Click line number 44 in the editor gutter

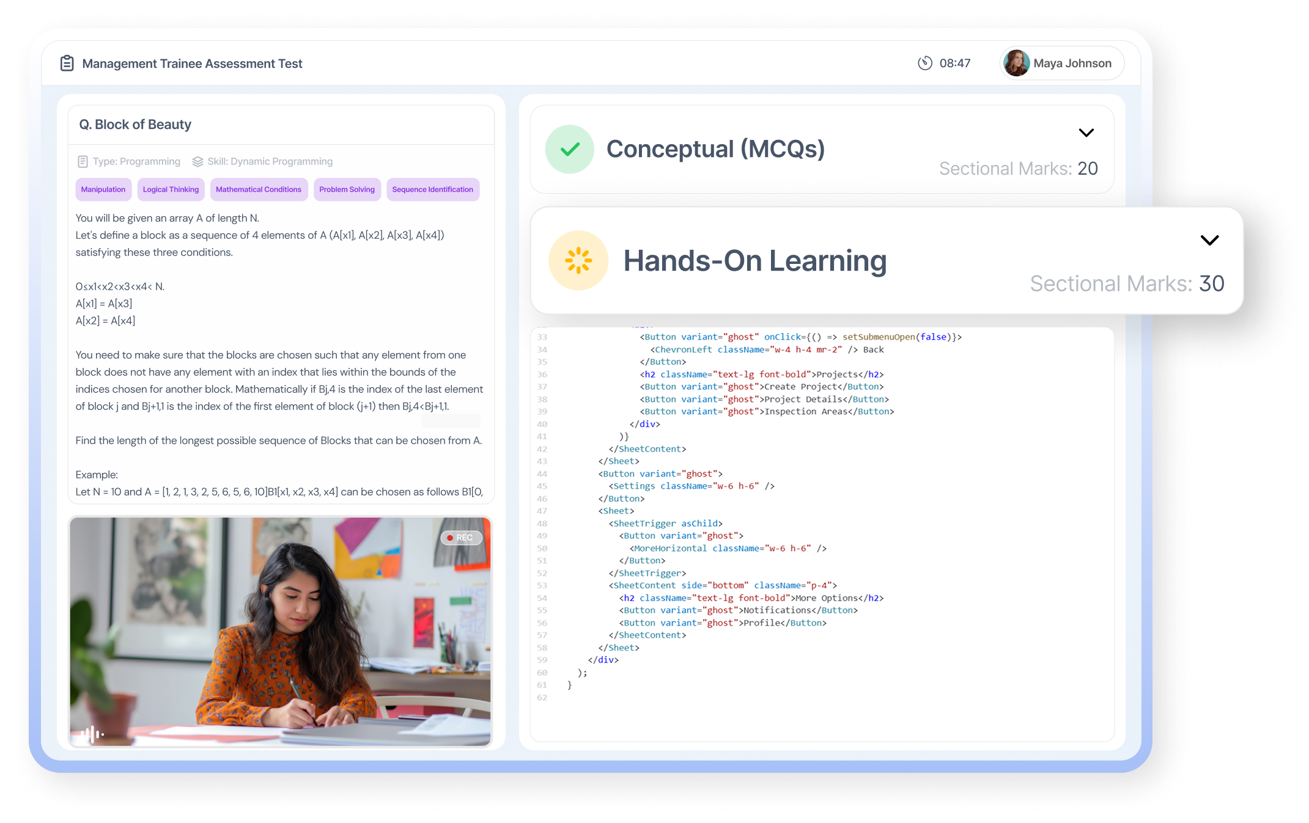coord(542,474)
